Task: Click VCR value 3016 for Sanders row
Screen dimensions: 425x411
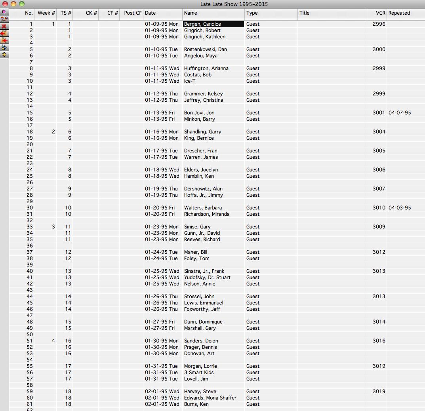Action: (379, 341)
